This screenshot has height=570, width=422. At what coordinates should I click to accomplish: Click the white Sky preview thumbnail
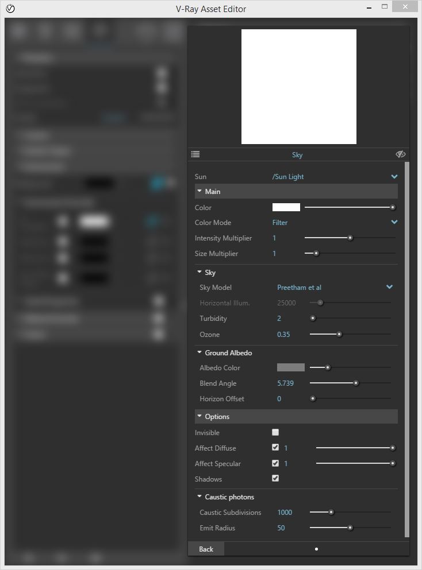pyautogui.click(x=298, y=87)
